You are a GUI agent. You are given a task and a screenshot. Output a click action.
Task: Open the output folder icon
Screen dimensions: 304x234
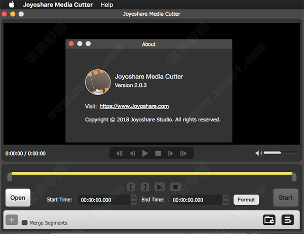pyautogui.click(x=269, y=220)
